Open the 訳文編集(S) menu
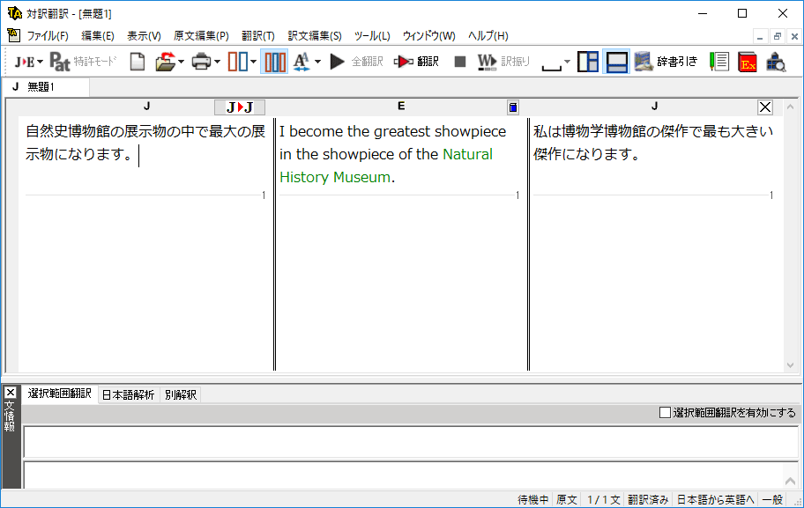This screenshot has width=804, height=508. (315, 36)
